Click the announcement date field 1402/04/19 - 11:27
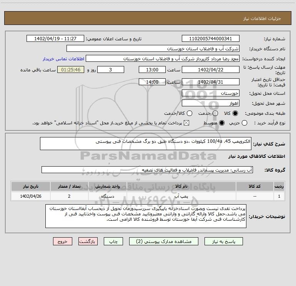This screenshot has width=296, height=286. [55, 39]
